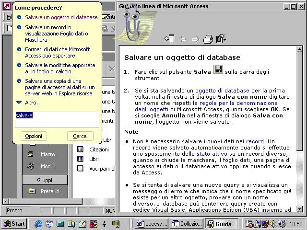Select the Citazioni table icon
The image size is (307, 230).
tap(80, 149)
